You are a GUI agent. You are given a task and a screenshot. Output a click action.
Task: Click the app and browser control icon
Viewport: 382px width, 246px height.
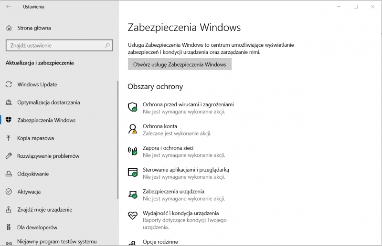coord(133,172)
